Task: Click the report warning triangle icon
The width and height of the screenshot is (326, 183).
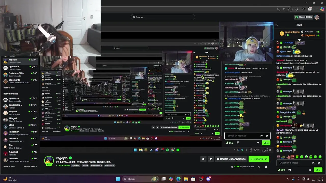Action: point(266,167)
